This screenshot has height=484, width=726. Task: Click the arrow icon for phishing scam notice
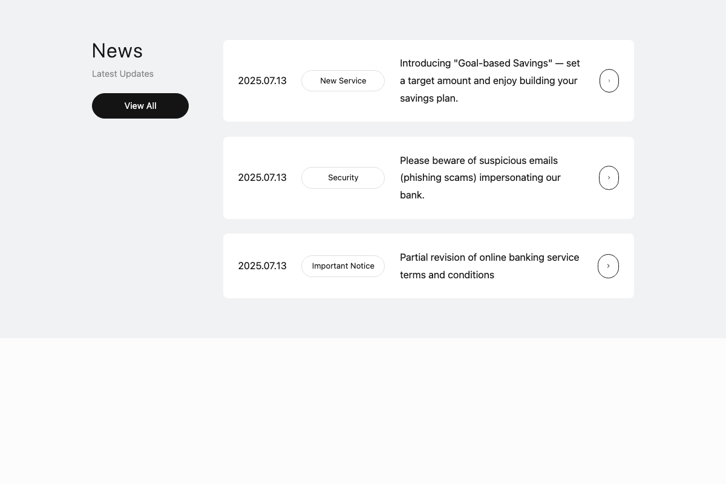[609, 178]
